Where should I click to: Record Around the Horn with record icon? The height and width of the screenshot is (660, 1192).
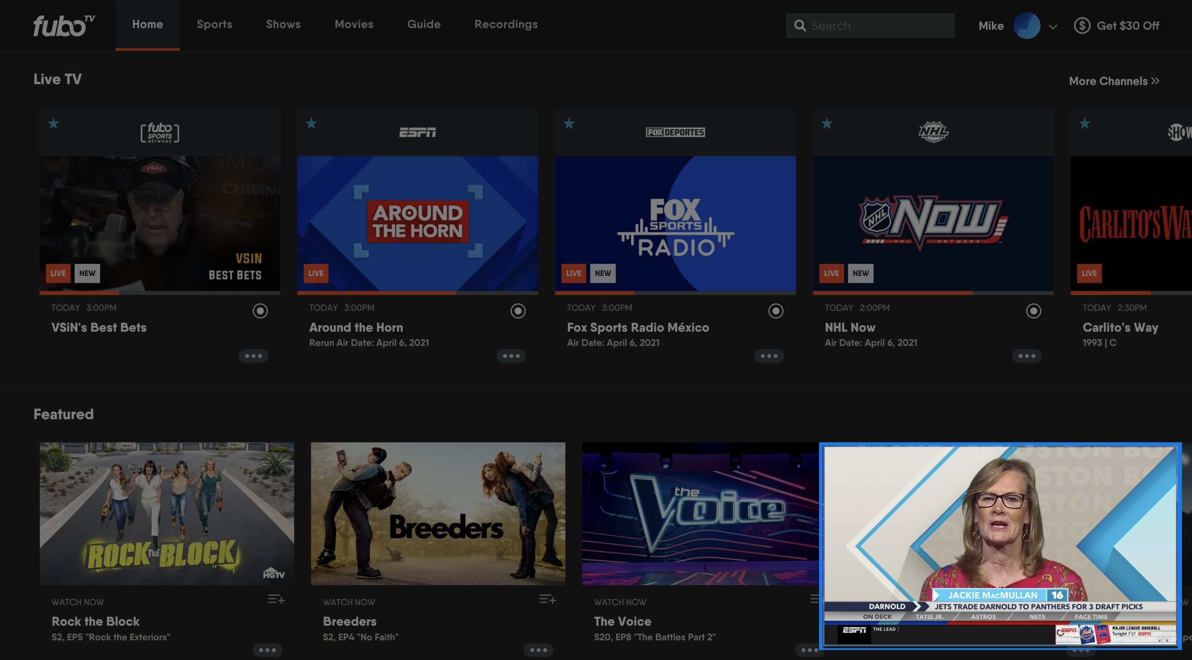518,311
